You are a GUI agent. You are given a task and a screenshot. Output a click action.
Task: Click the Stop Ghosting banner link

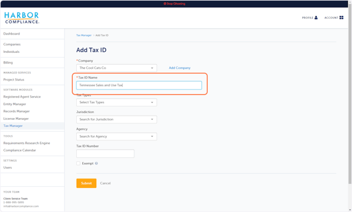click(x=174, y=4)
